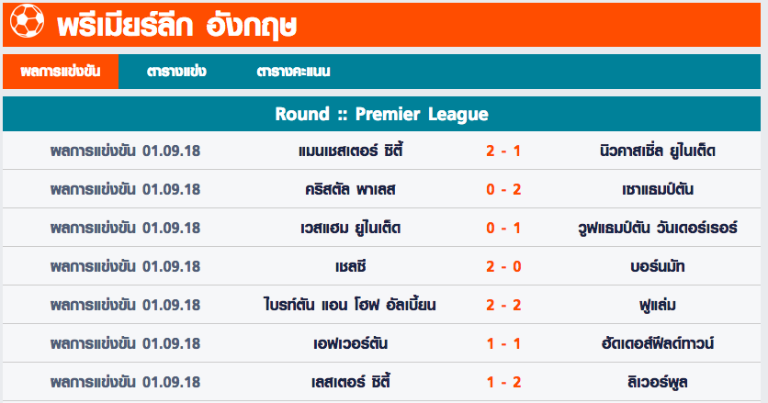Select เลสเตอร์ ซิตี้ match result date
Screen dimensions: 768x403
[125, 382]
